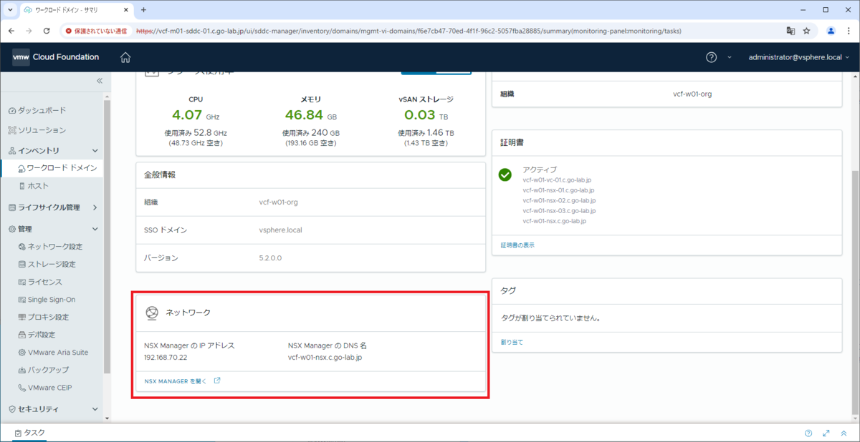Collapse the セキュリティ section
860x442 pixels.
(x=95, y=409)
